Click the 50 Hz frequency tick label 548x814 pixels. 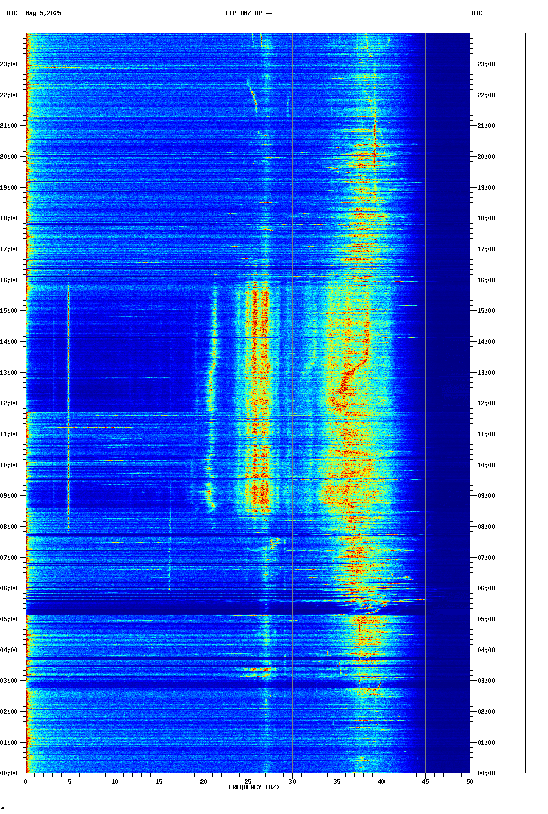coord(470,782)
